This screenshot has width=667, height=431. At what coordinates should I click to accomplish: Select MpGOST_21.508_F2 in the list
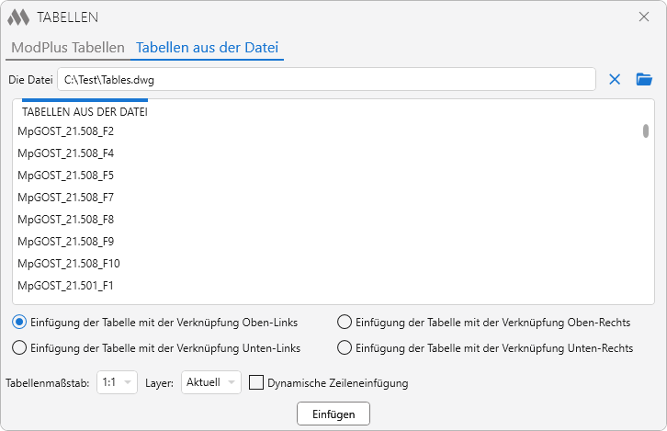66,131
